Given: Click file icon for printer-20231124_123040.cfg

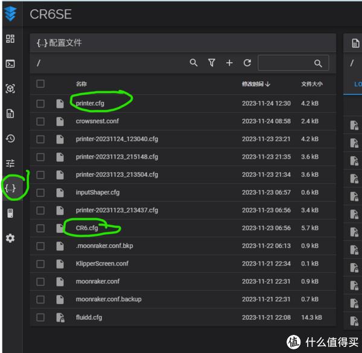Looking at the screenshot, I should (x=60, y=139).
